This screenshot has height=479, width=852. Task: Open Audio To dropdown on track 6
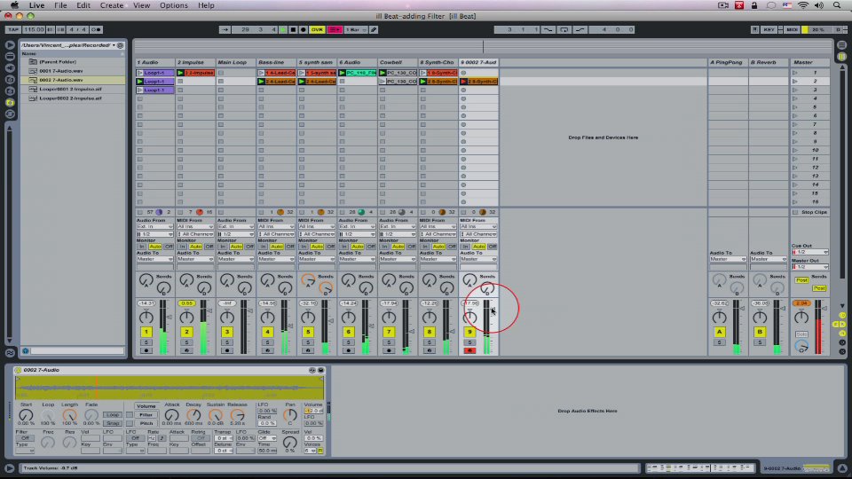click(x=357, y=259)
